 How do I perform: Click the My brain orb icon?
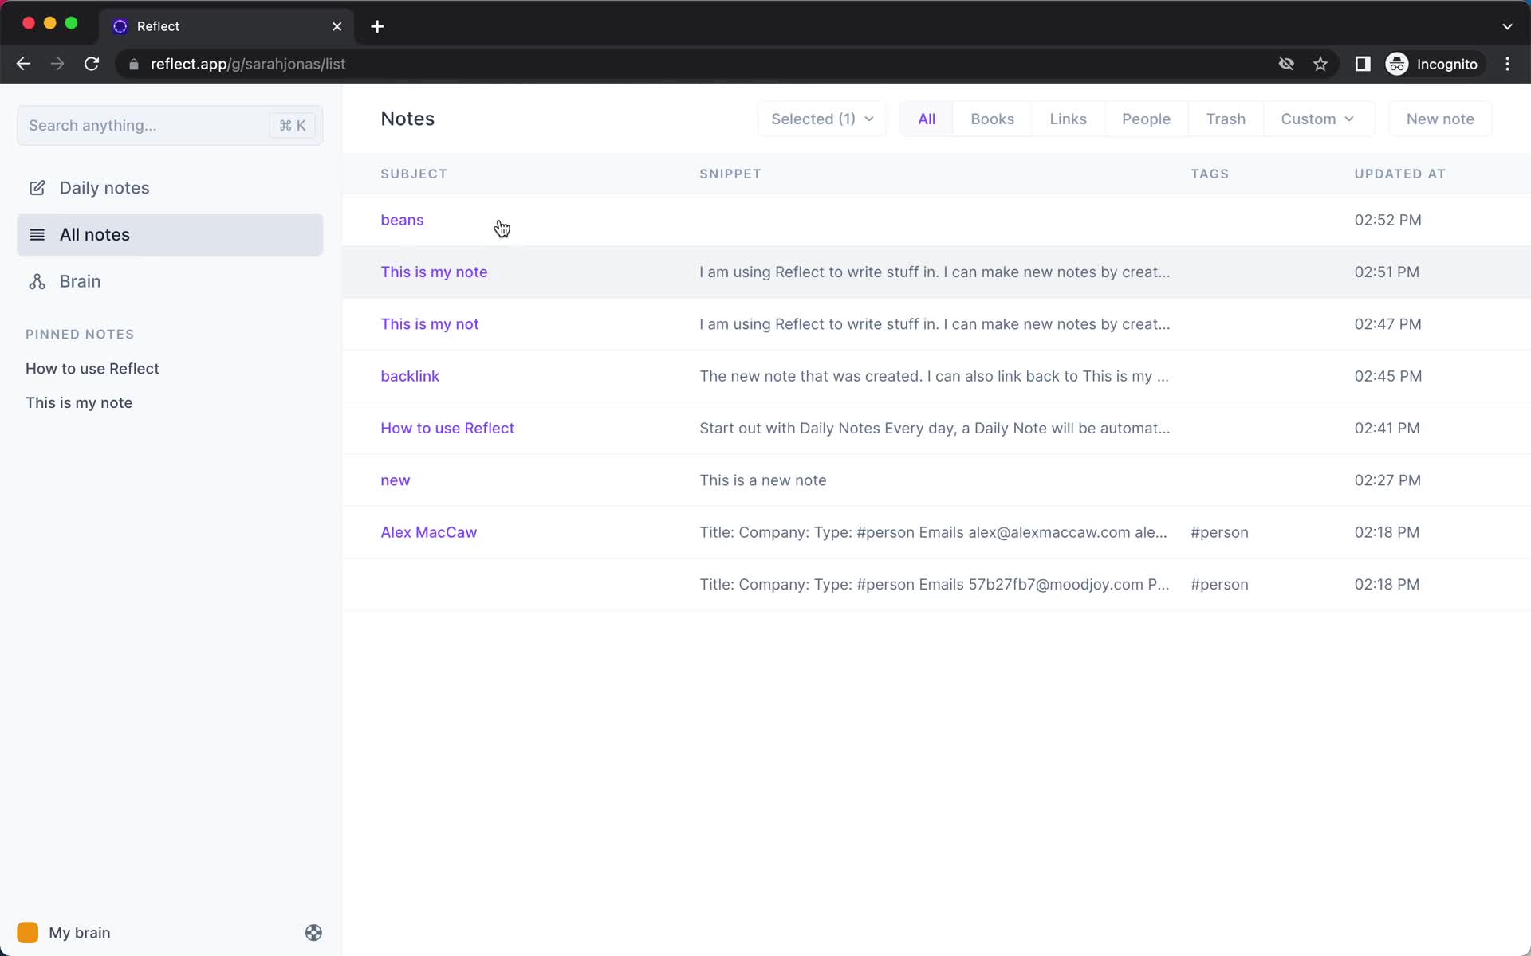(x=26, y=932)
